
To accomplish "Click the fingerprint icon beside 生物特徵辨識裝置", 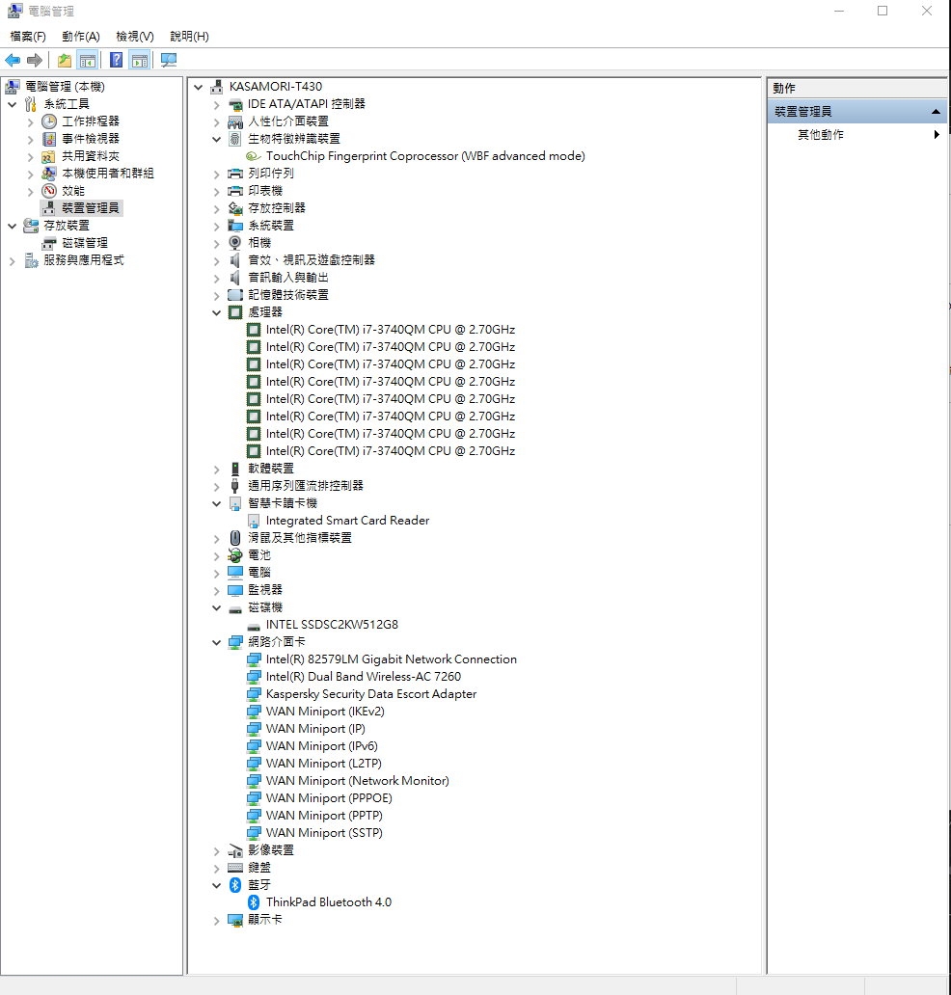I will point(235,138).
